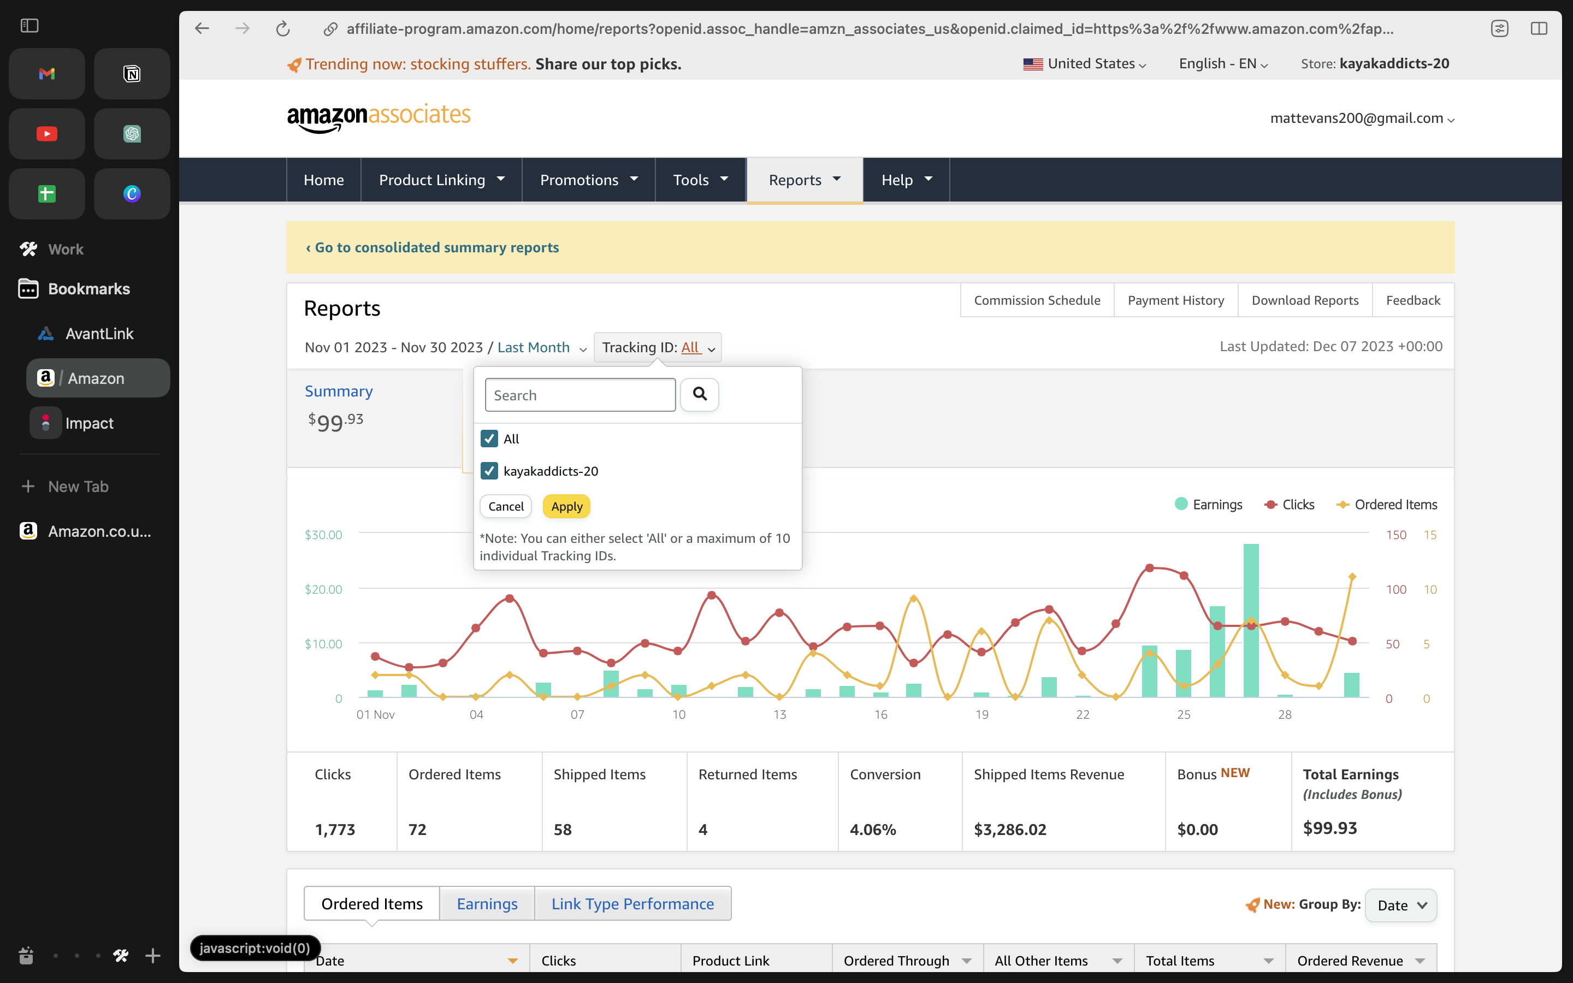Open the Notion pinned tab
This screenshot has width=1573, height=983.
point(132,74)
